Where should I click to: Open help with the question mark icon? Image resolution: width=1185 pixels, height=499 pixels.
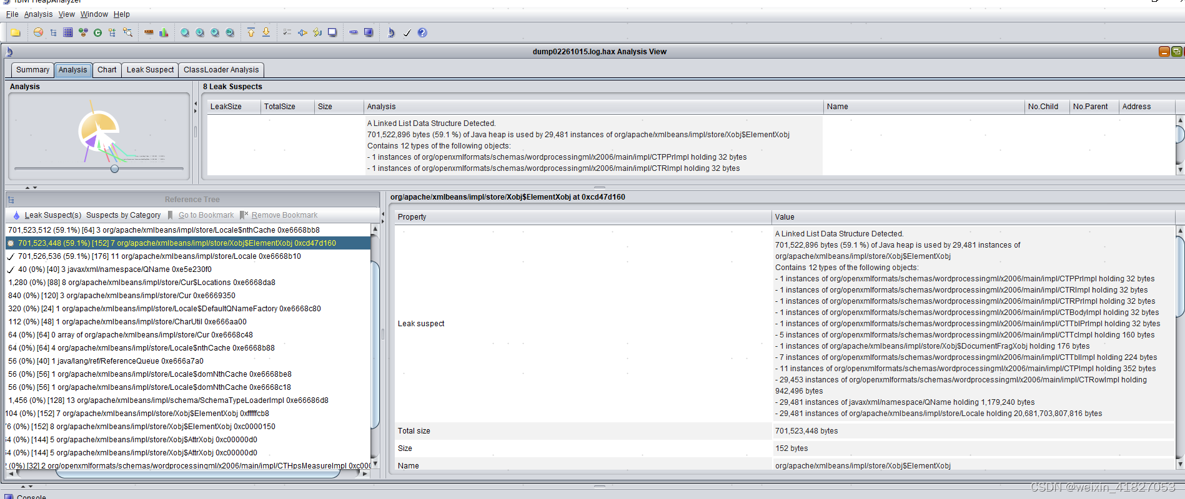(x=422, y=32)
